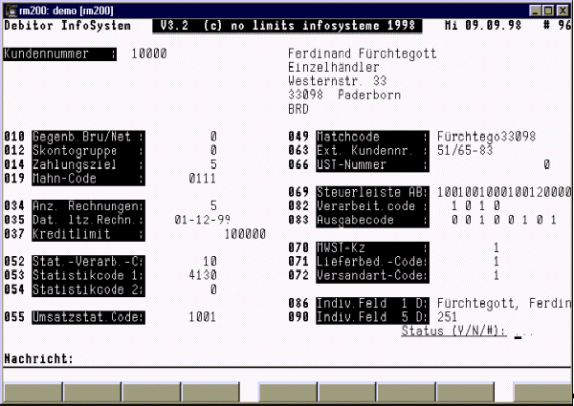The height and width of the screenshot is (406, 574).
Task: Click the Kreditlimit value 100000
Action: click(245, 232)
